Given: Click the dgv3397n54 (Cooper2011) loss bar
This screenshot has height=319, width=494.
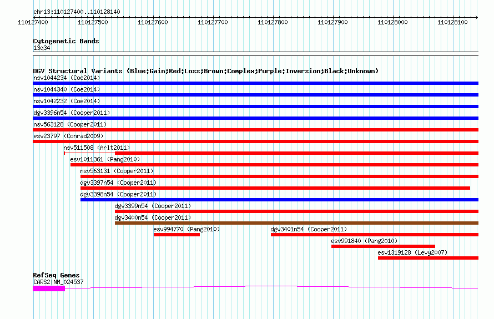Looking at the screenshot, I should coord(275,188).
